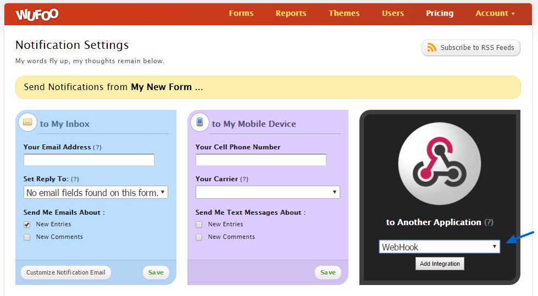Image resolution: width=538 pixels, height=296 pixels.
Task: Save the mobile device notification settings
Action: coord(328,272)
